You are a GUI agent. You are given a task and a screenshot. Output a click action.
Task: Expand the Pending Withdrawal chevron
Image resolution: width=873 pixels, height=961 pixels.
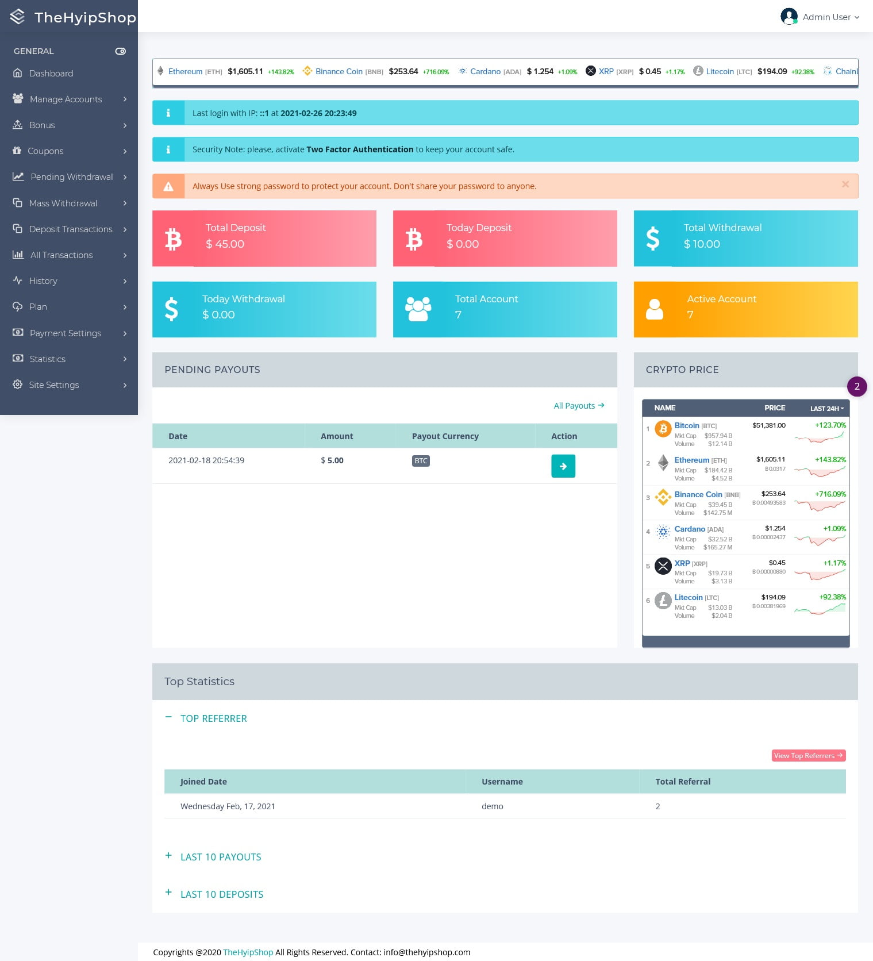(125, 177)
